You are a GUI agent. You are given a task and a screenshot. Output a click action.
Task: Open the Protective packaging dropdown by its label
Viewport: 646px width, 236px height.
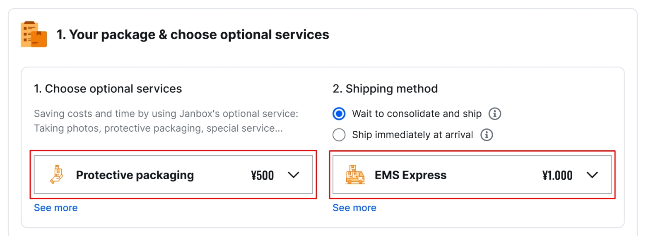[x=135, y=175]
